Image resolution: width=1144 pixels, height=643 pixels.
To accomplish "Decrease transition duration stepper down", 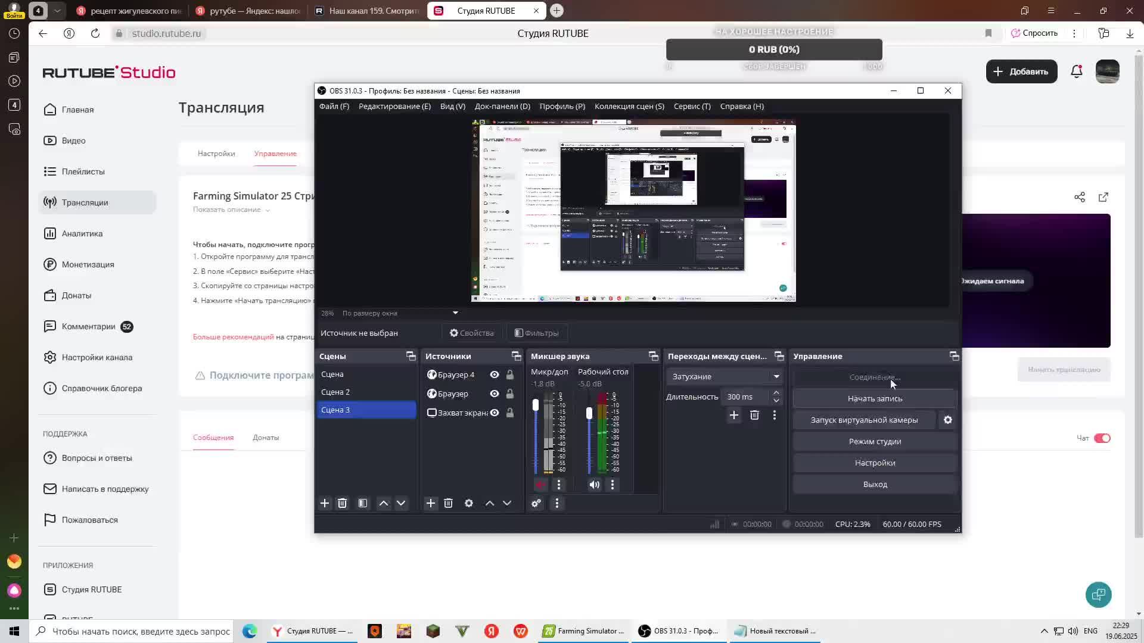I will [776, 401].
